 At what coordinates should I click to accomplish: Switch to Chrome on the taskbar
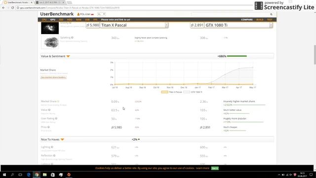37,175
